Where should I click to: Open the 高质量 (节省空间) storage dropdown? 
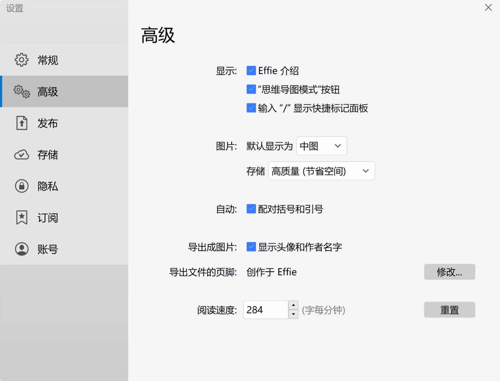tap(321, 171)
